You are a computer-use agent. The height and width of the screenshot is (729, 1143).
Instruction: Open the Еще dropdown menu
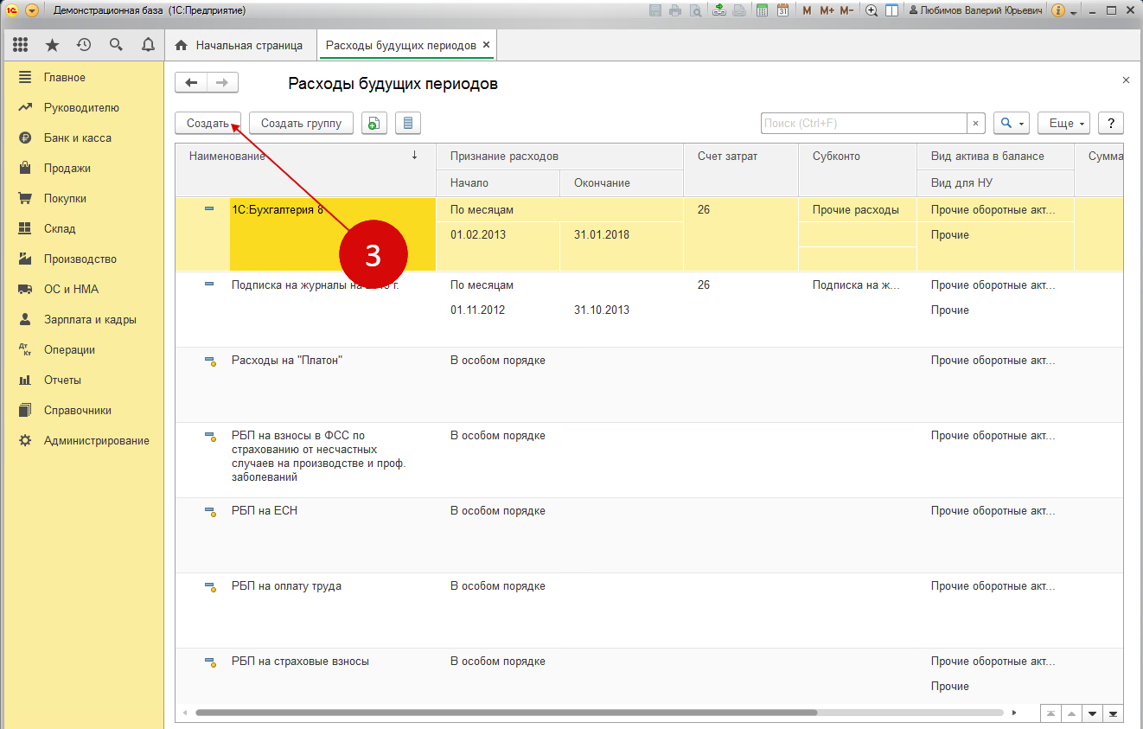point(1063,124)
